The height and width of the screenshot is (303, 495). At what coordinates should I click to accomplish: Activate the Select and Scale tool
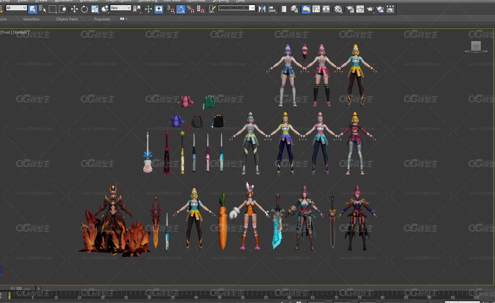pos(95,9)
